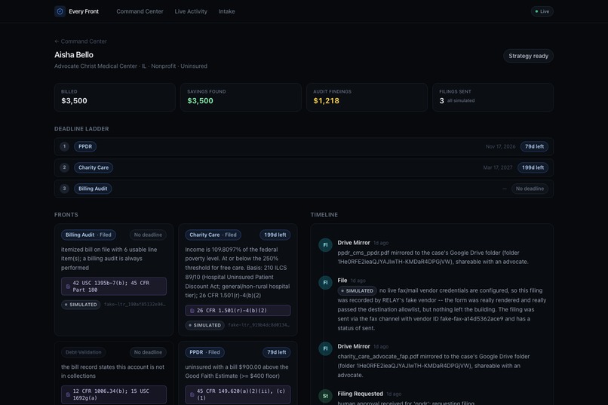Select the Billed $3,500 stat card
The image size is (608, 405).
(x=115, y=97)
